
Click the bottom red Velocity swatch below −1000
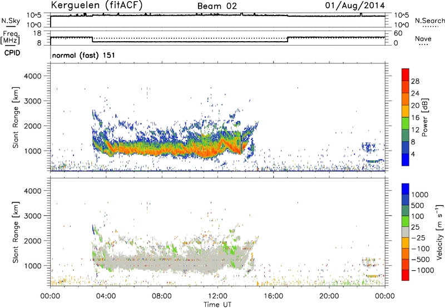406,275
